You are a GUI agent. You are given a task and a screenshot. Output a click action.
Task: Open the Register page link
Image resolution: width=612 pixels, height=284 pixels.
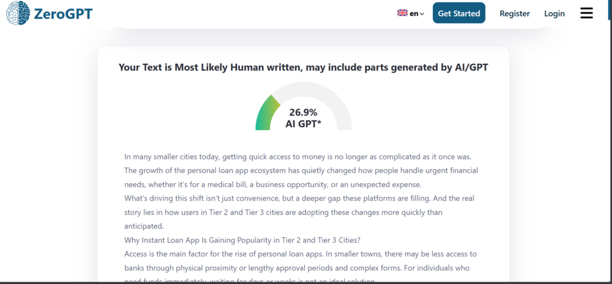click(x=515, y=14)
